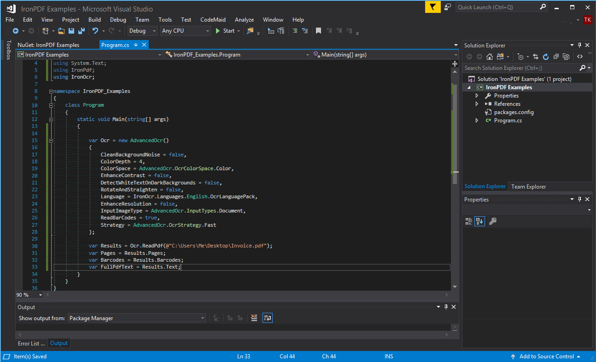Toggle the Alphabetical sort in Properties

coord(479,221)
